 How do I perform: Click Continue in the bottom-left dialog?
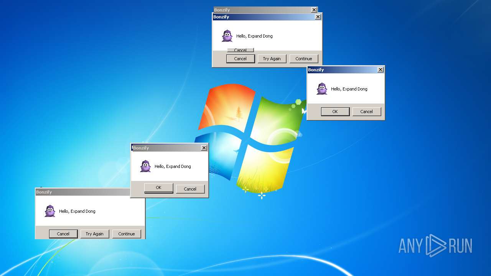pyautogui.click(x=127, y=234)
